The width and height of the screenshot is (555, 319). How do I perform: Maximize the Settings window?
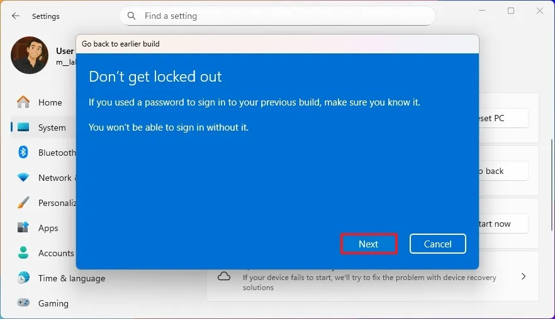511,11
